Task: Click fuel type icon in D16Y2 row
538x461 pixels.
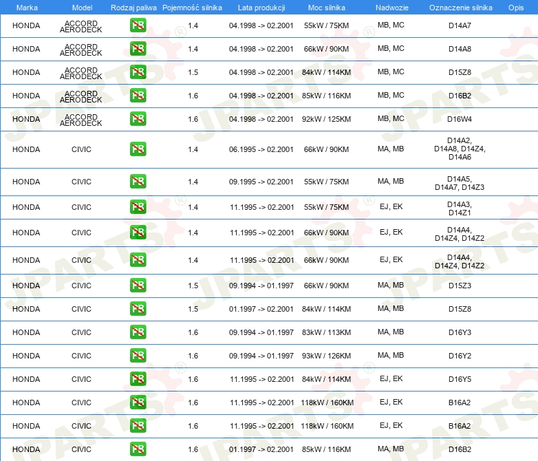Action: pyautogui.click(x=138, y=355)
